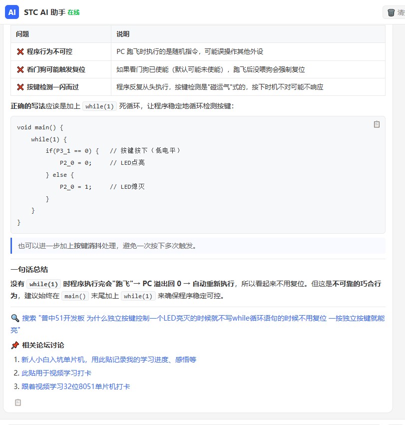This screenshot has width=405, height=425.
Task: Click the STC AI 助手 title
Action: point(45,12)
